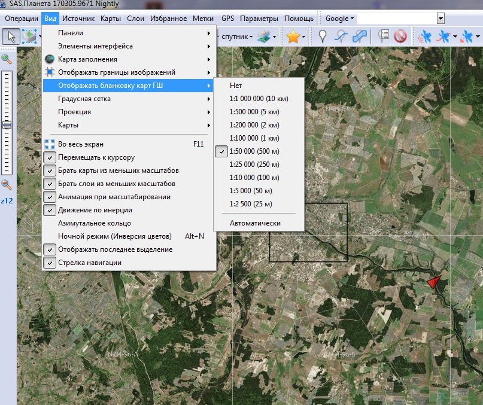The height and width of the screenshot is (405, 483).
Task: Click the zoom in magnifier icon
Action: pyautogui.click(x=7, y=59)
